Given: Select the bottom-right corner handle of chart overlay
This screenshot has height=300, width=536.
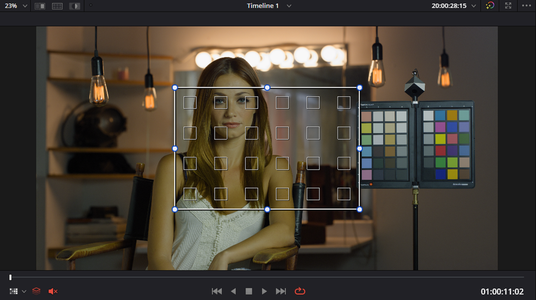Looking at the screenshot, I should tap(359, 209).
